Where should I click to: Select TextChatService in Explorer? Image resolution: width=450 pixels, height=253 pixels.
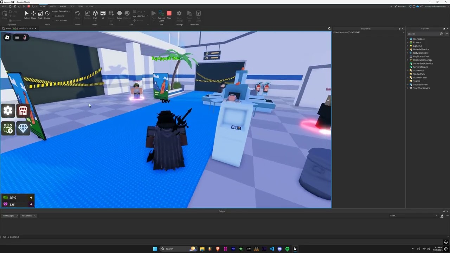[421, 88]
